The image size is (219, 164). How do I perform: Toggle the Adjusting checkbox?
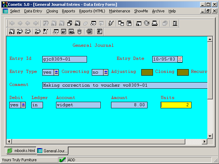(147, 72)
